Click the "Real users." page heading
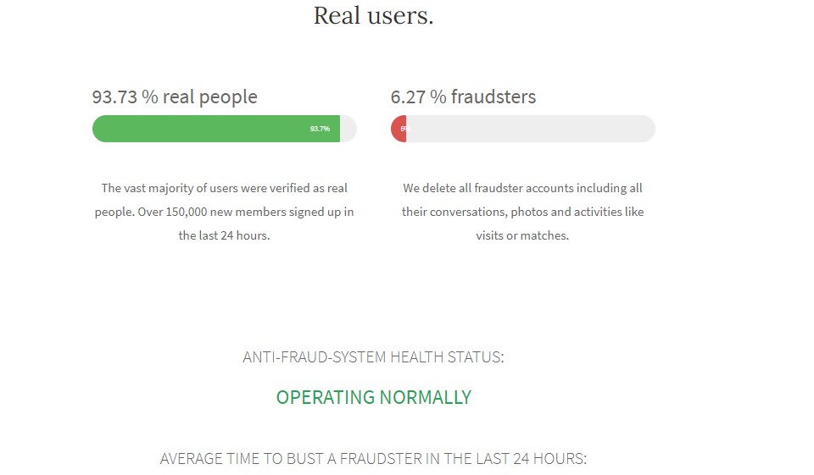The width and height of the screenshot is (814, 475). coord(373,15)
